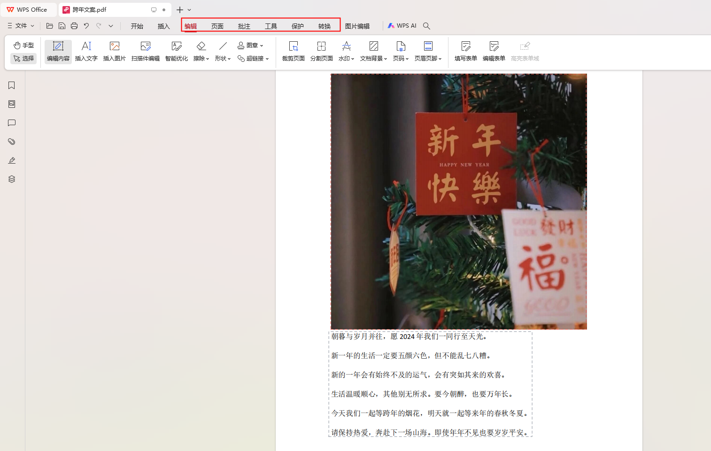Viewport: 711px width, 451px height.
Task: Click Insert Picture (插入图片) tool
Action: pos(115,52)
